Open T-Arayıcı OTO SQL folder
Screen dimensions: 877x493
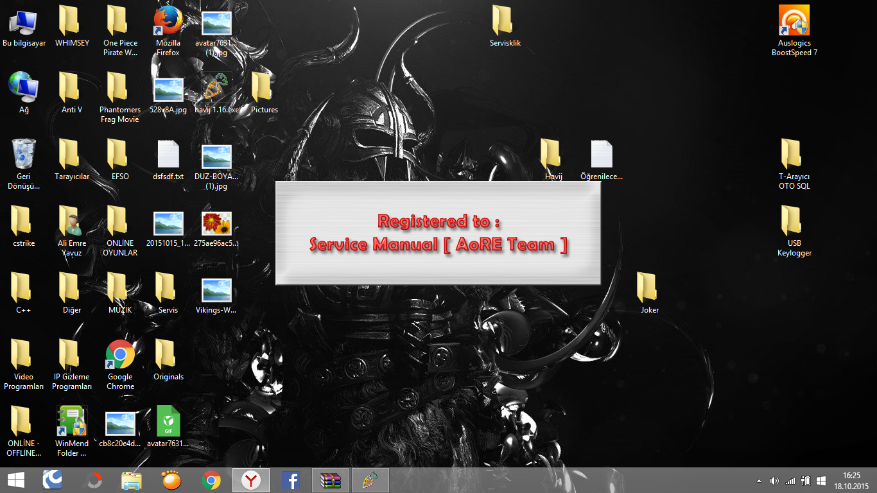click(794, 165)
